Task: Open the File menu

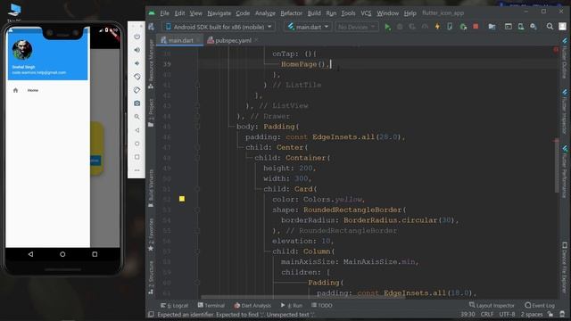Action: click(x=164, y=13)
